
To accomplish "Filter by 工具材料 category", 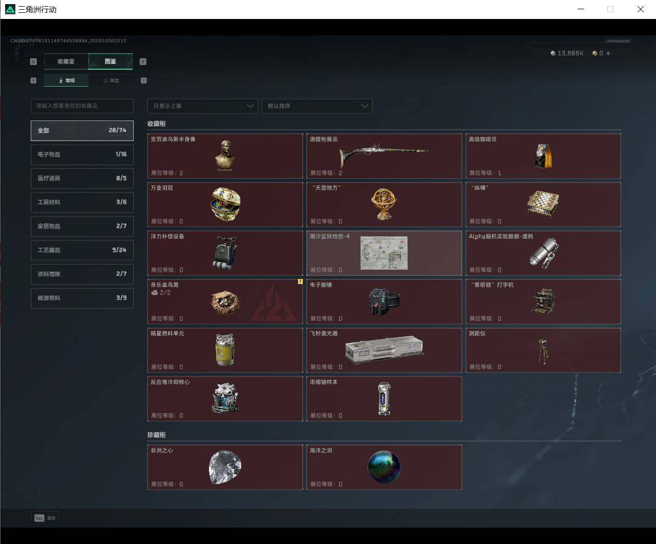I will click(82, 202).
